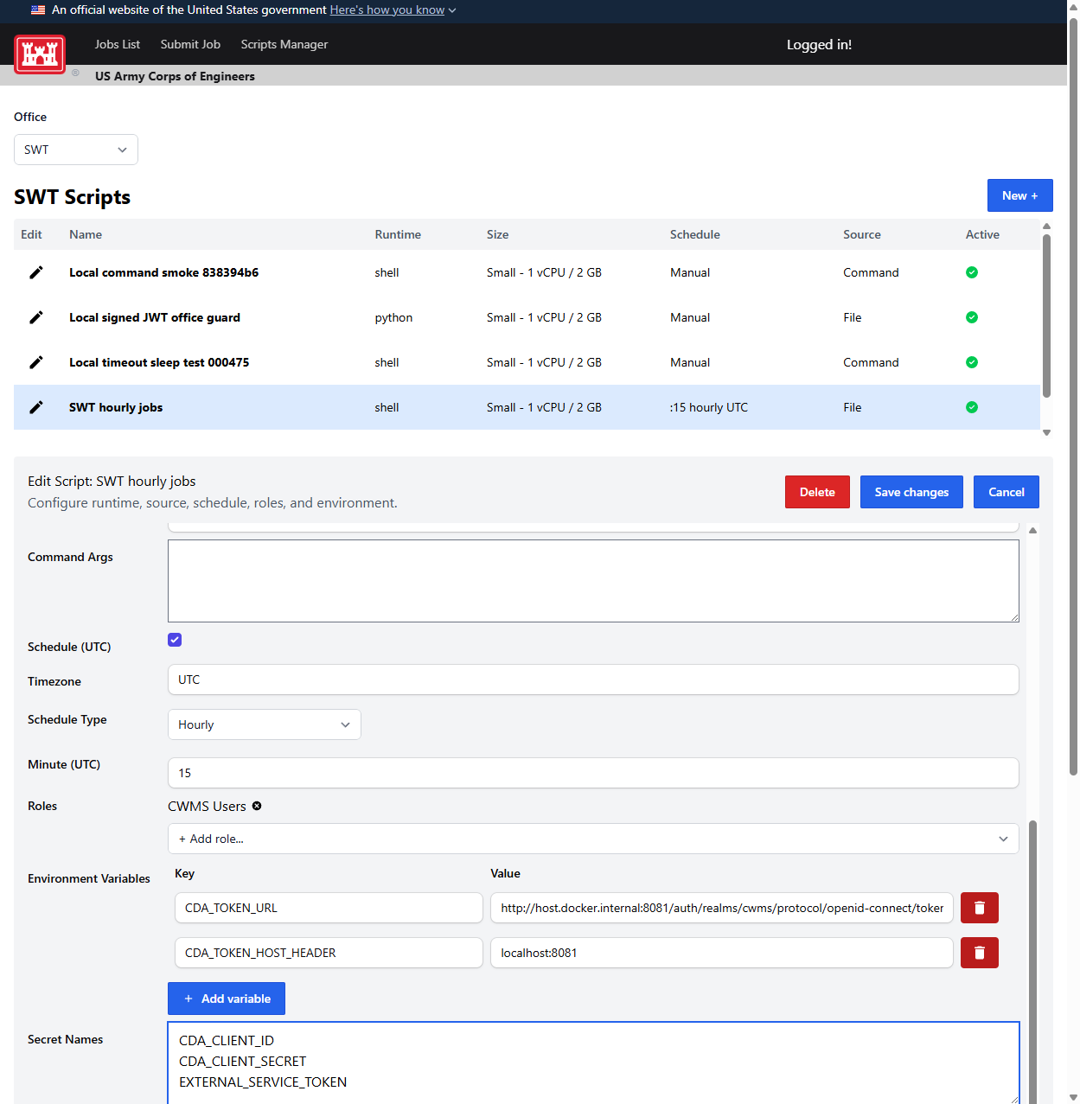Click active check for Local signed JWT row

coord(972,317)
